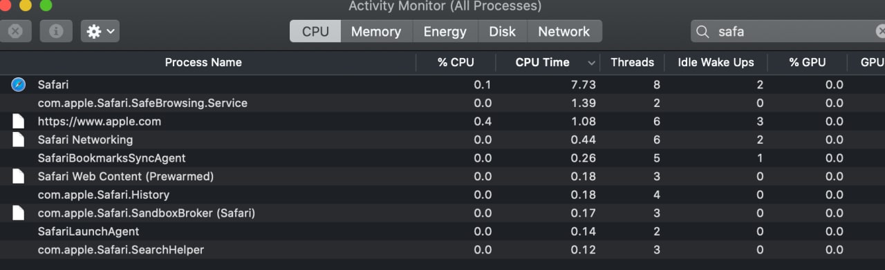The height and width of the screenshot is (270, 885).
Task: Click the Safari compass icon in process list
Action: (x=18, y=84)
